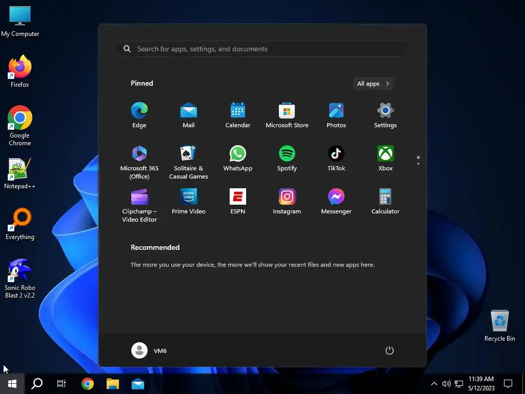
Task: Open the VM6 user account menu
Action: tap(149, 350)
